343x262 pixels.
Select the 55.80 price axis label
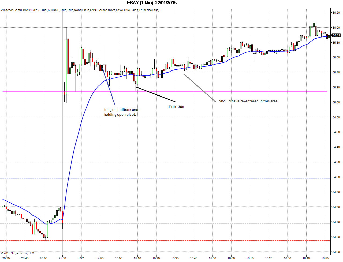(x=336, y=43)
